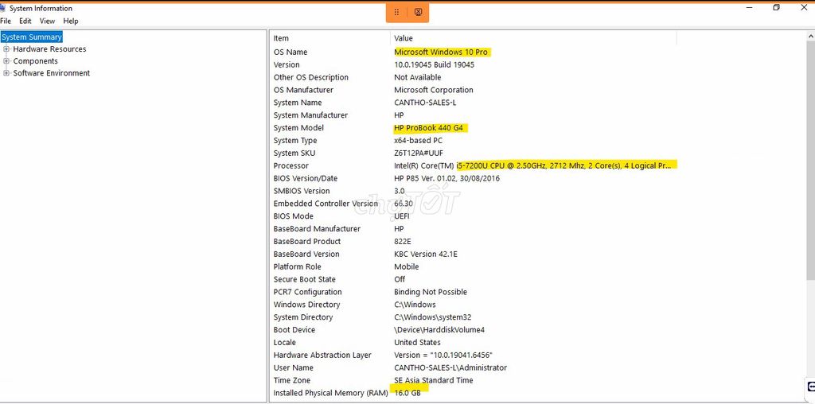Open the View menu
Image resolution: width=815 pixels, height=404 pixels.
(47, 21)
